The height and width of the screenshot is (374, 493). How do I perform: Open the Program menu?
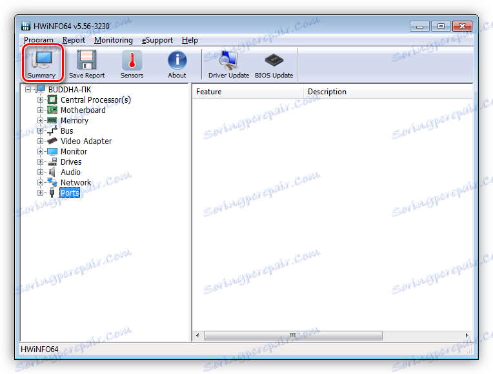pos(39,40)
